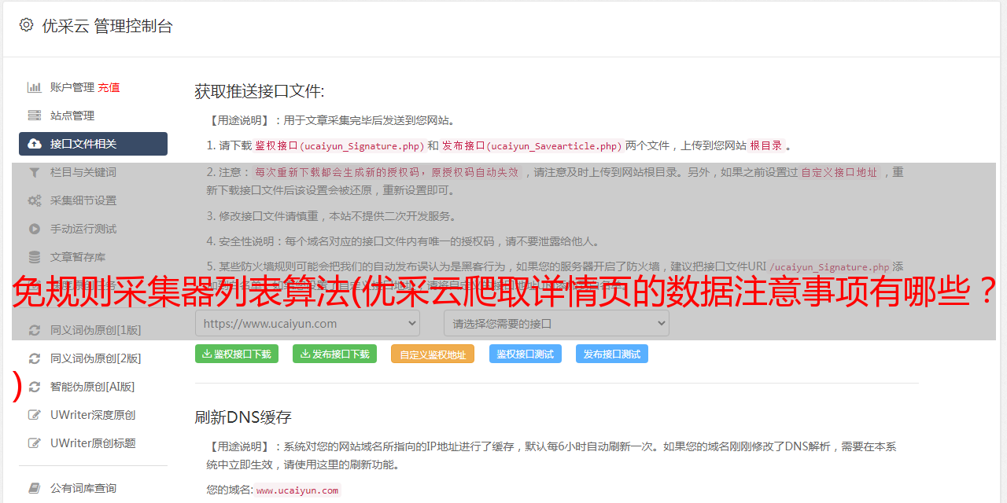Click the 获取推送接口文件 heading

tap(260, 91)
